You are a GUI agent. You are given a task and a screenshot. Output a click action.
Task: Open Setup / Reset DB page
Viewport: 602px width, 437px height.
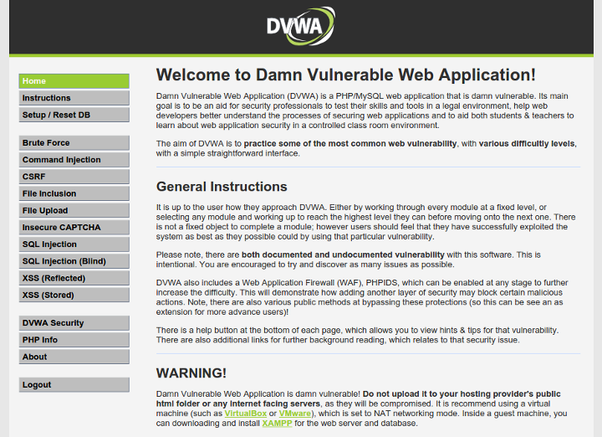click(74, 115)
